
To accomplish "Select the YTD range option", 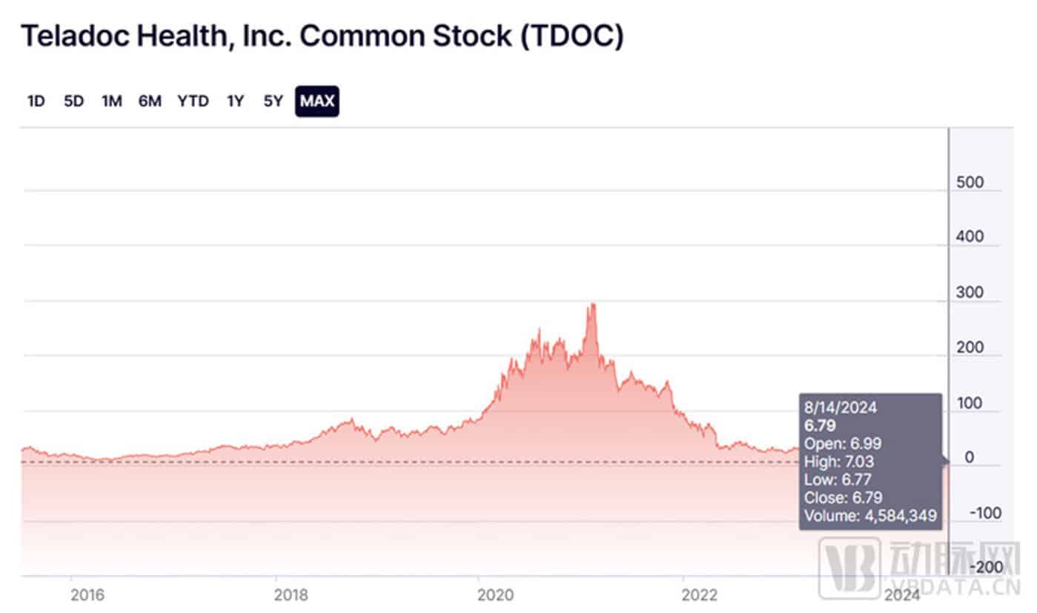I will point(193,102).
